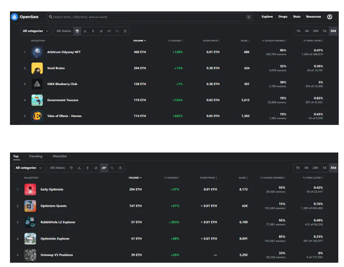Open the Watchlist tab
The image size is (344, 267).
click(x=59, y=156)
